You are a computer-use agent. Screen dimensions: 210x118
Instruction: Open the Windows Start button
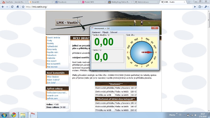pyautogui.click(x=4, y=115)
